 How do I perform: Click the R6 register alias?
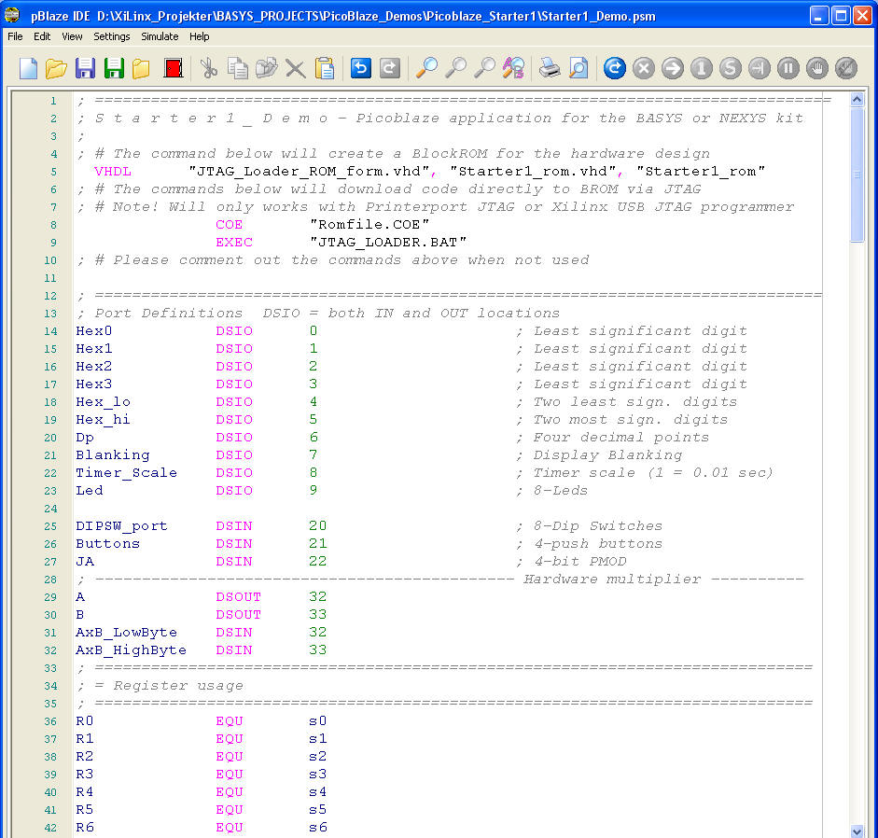pos(85,828)
